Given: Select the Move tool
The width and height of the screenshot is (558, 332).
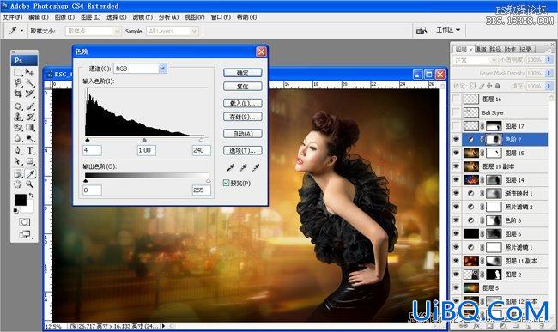Looking at the screenshot, I should coord(30,73).
